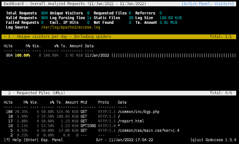Click the 100.00% hits percentage in visitors
This screenshot has height=144, width=239.
[x=22, y=55]
